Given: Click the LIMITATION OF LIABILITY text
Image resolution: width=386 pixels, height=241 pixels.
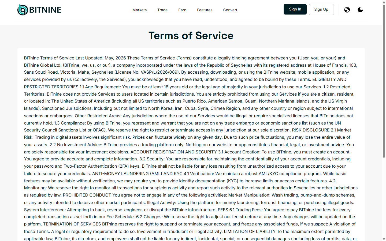Looking at the screenshot, I should (250, 232).
